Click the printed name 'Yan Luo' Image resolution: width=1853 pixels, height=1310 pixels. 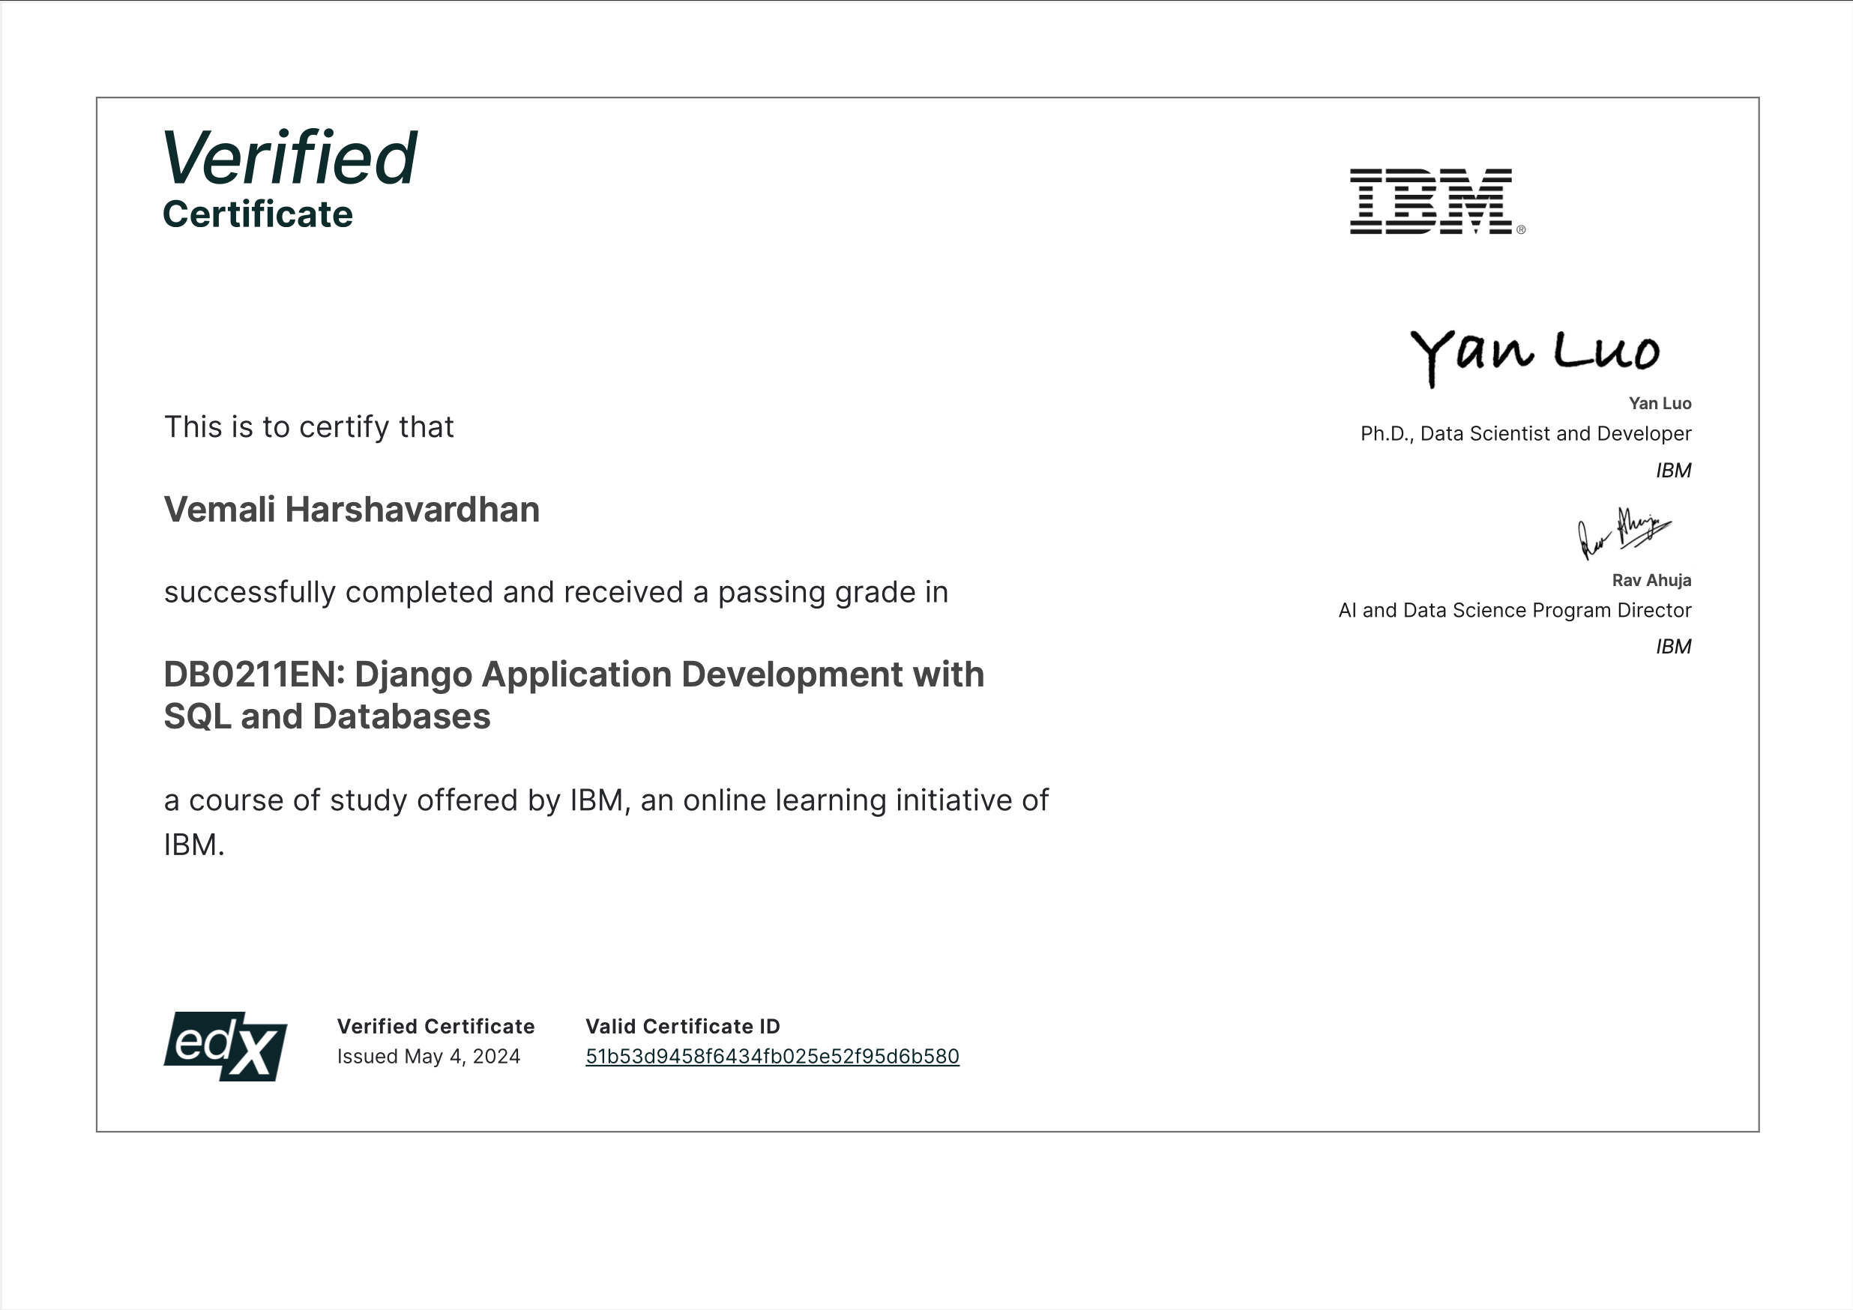tap(1660, 403)
